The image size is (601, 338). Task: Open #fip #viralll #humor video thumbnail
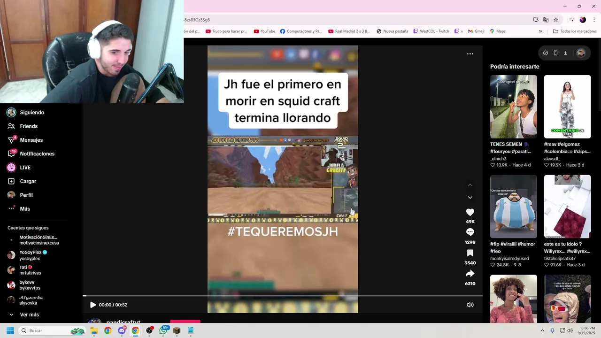pos(514,207)
